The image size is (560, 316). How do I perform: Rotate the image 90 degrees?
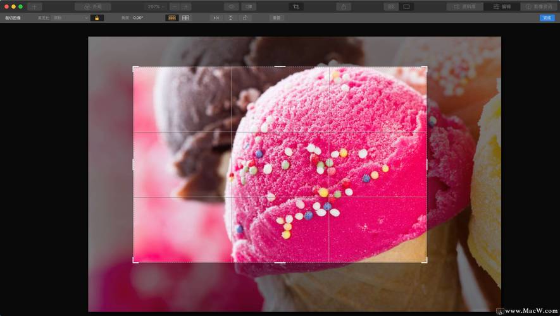coord(245,18)
